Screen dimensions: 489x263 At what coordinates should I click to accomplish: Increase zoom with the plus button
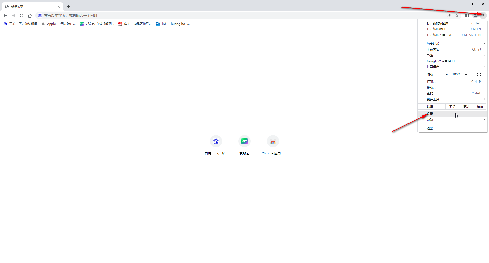(466, 74)
